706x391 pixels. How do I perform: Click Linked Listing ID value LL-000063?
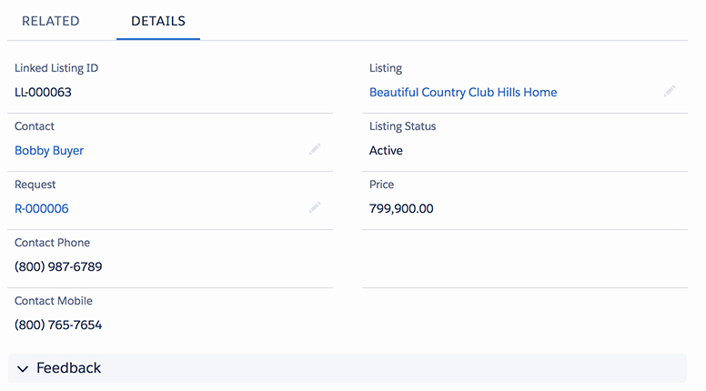[43, 92]
